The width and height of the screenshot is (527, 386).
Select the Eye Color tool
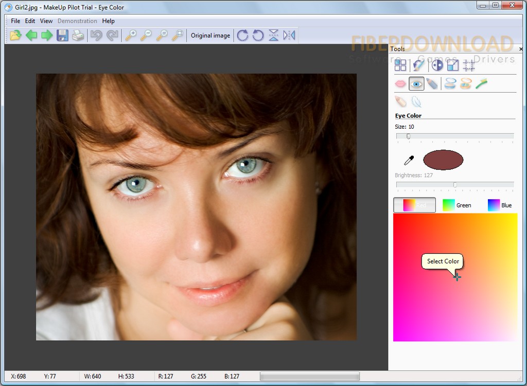coord(416,83)
